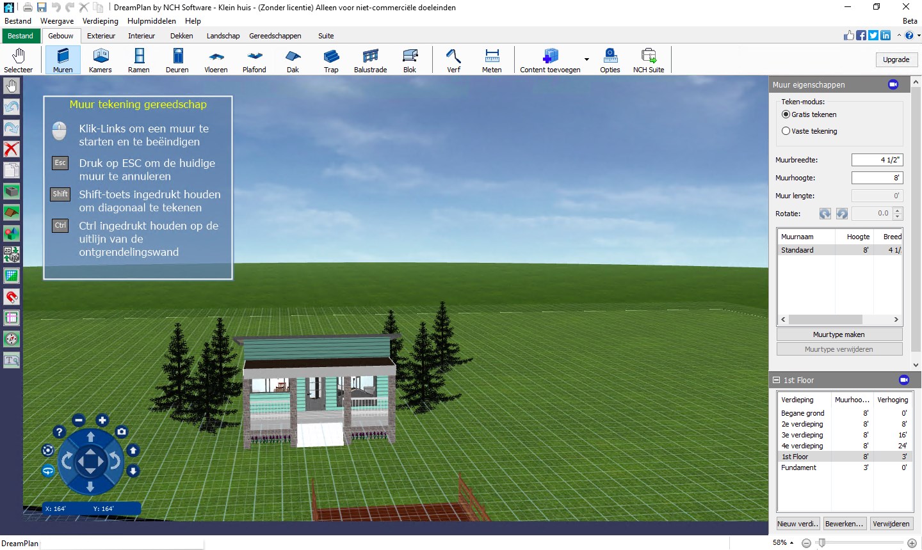Select the Balustrade tool
This screenshot has width=922, height=550.
(x=370, y=59)
